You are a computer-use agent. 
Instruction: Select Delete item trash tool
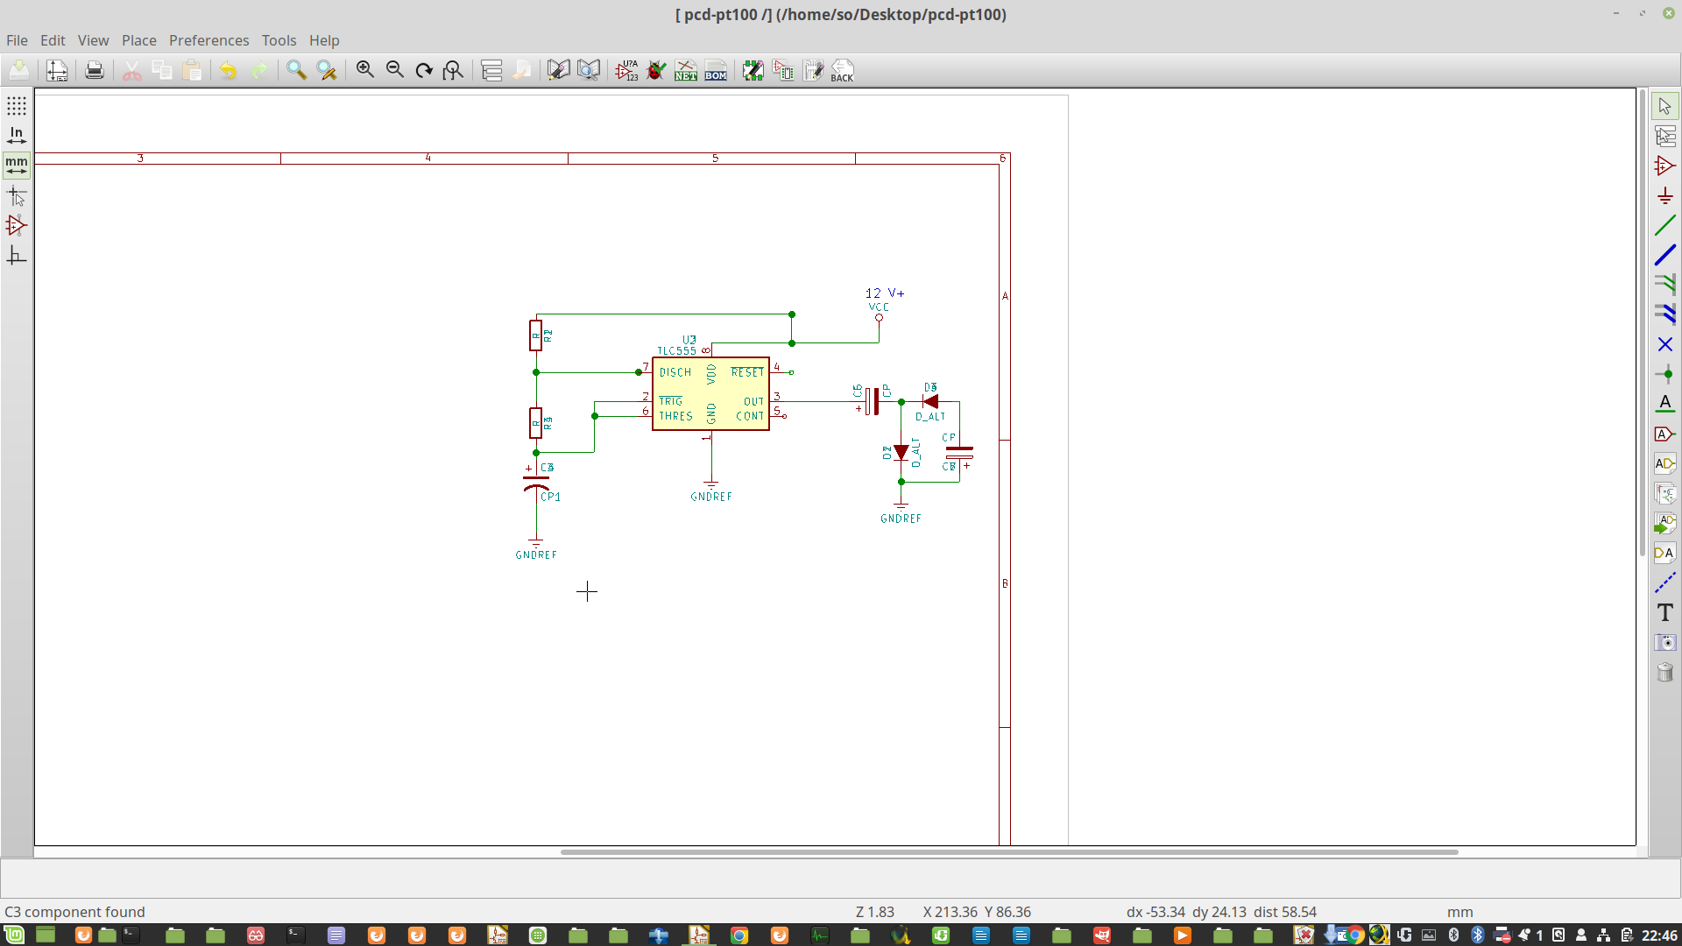click(1665, 672)
